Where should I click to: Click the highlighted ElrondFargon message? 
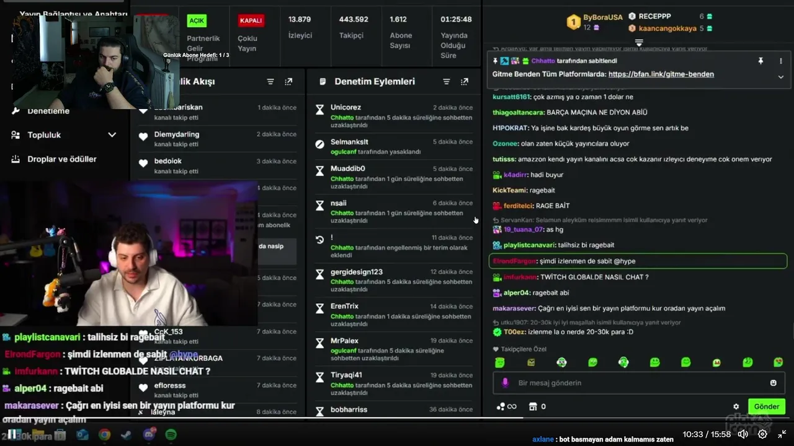click(x=638, y=261)
